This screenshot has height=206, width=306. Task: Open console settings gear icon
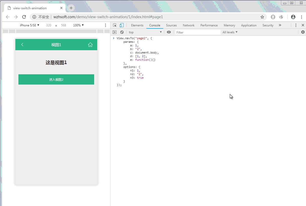[303, 32]
